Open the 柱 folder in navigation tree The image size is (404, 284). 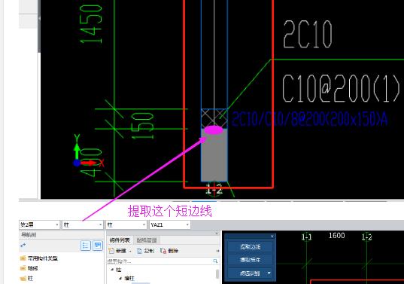pos(27,278)
